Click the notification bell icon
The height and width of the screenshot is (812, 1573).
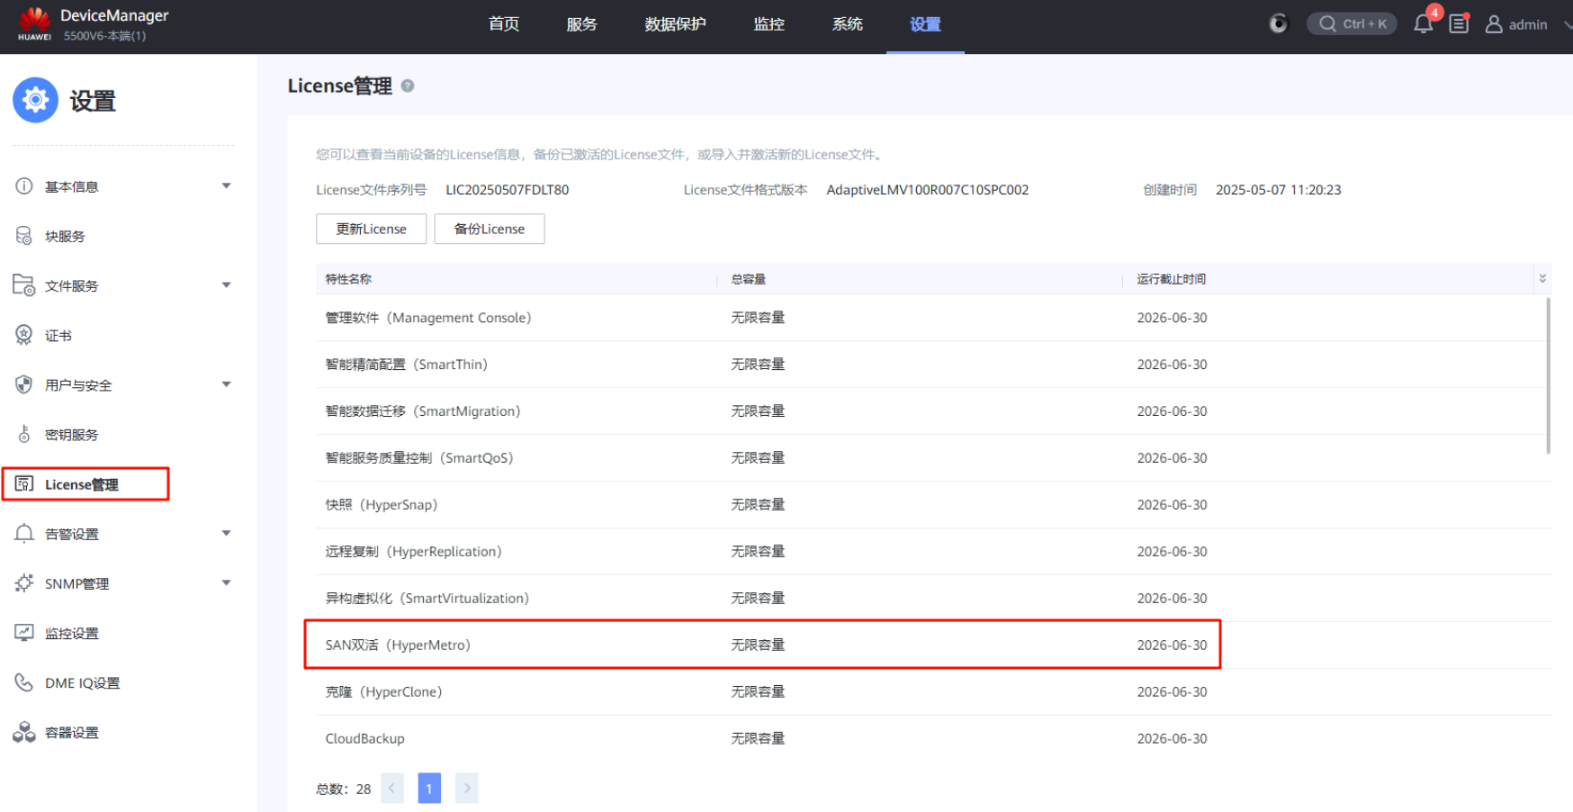1423,24
